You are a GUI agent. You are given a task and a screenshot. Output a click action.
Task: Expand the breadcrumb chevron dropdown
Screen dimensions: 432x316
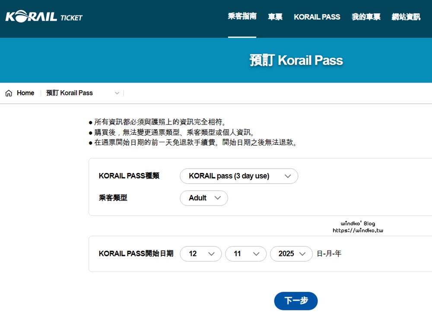click(x=117, y=93)
